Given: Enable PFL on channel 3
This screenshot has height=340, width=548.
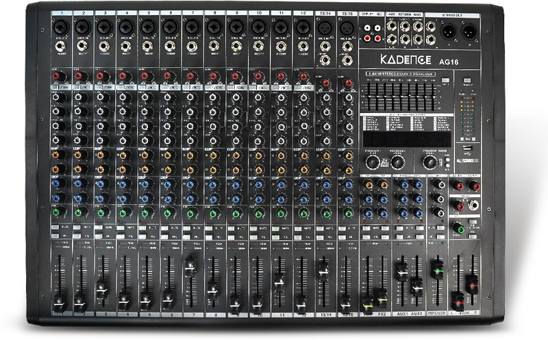Looking at the screenshot, I should [x=99, y=236].
